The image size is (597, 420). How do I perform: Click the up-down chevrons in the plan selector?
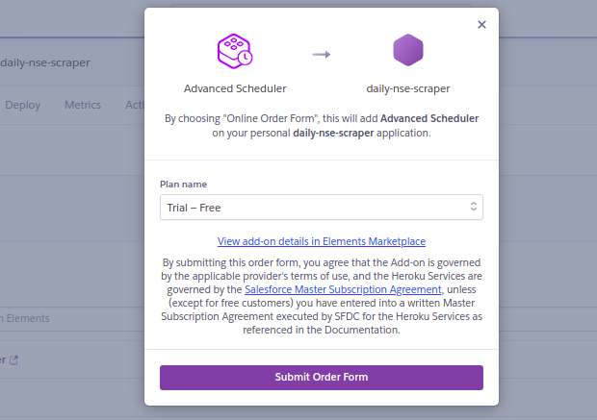(x=473, y=207)
